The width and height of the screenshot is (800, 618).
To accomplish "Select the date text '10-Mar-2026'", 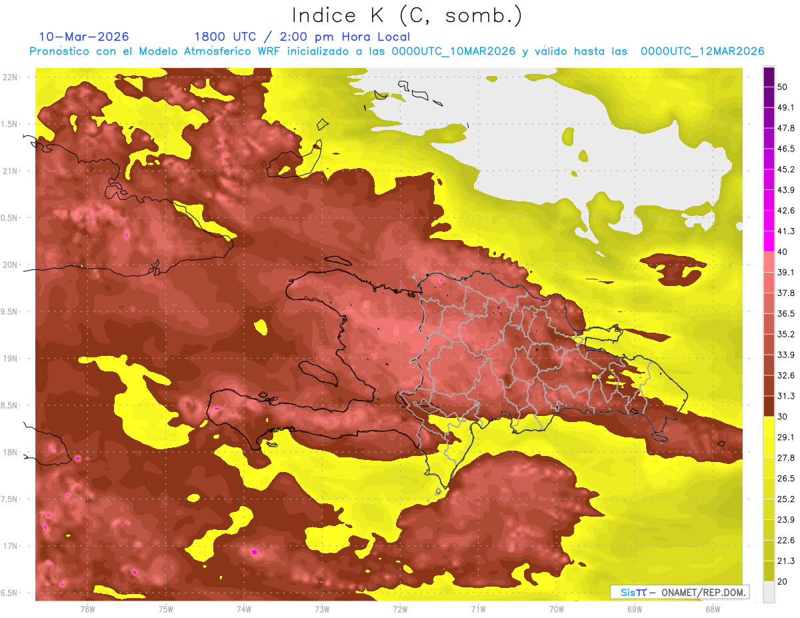I will [84, 37].
